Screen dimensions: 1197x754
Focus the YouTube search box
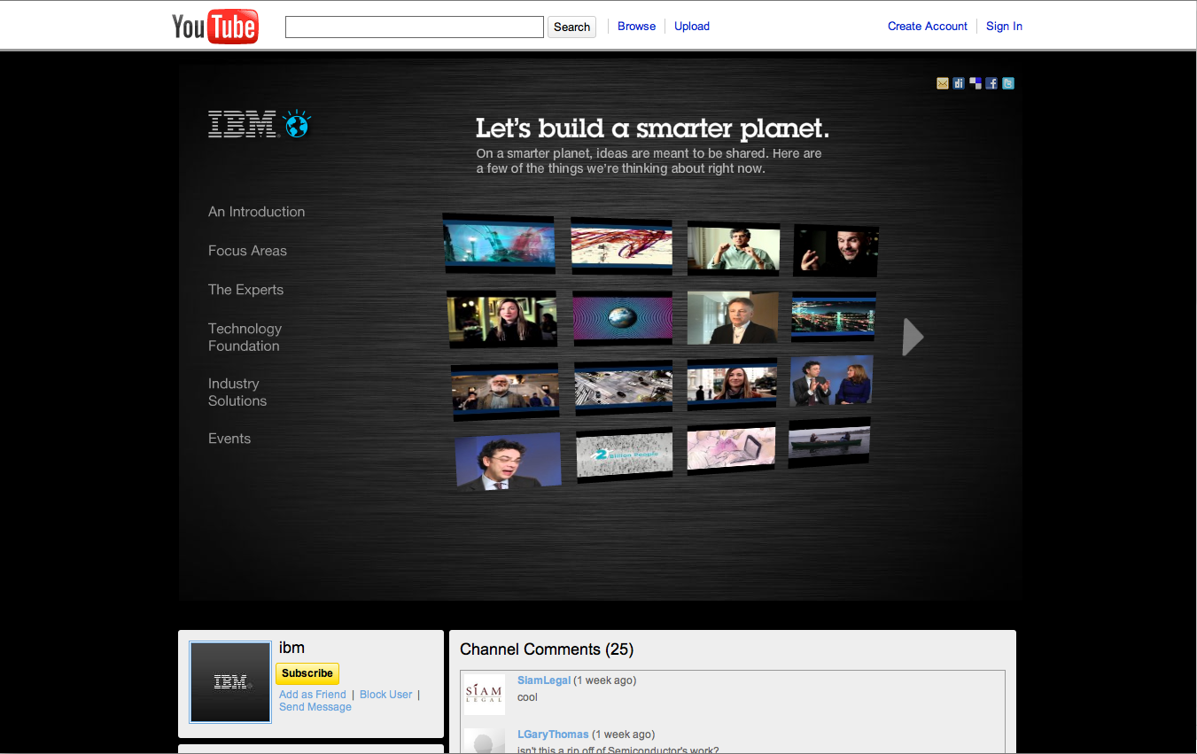pyautogui.click(x=415, y=27)
